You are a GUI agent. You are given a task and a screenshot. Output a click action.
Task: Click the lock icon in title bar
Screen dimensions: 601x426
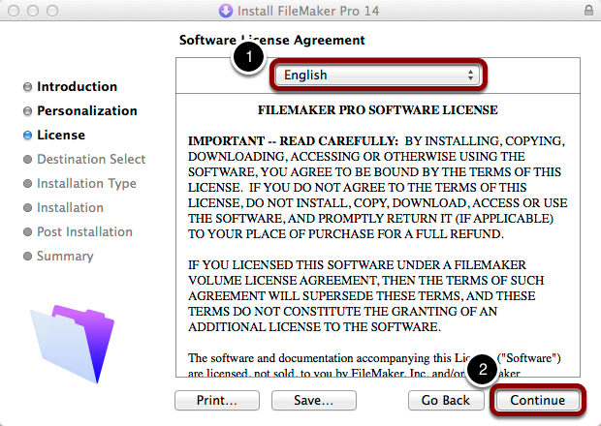588,11
